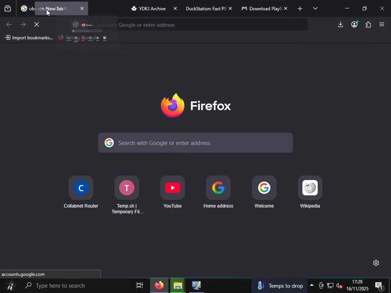Open Temps to drop weather widget
391x293 pixels.
coord(280,286)
